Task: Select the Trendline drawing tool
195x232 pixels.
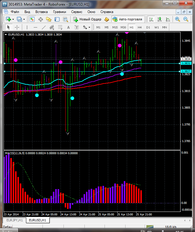Action: (x=44, y=27)
